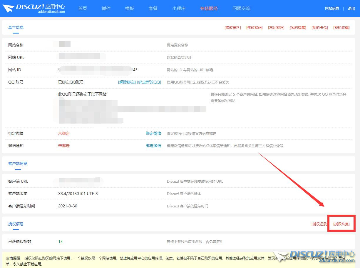Click the QQ 账号 row label
Screen dimensions: 360x268
tap(16, 82)
